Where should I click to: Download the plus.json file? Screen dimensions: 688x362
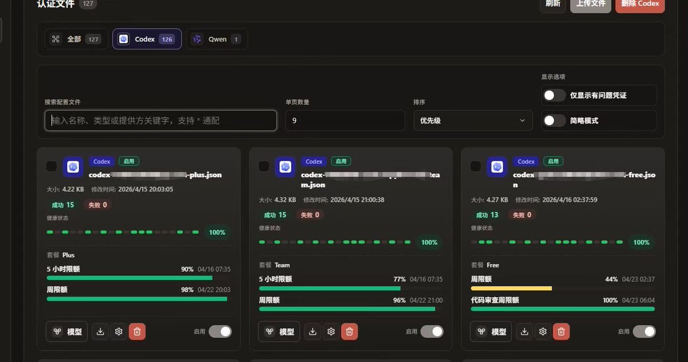click(x=100, y=332)
